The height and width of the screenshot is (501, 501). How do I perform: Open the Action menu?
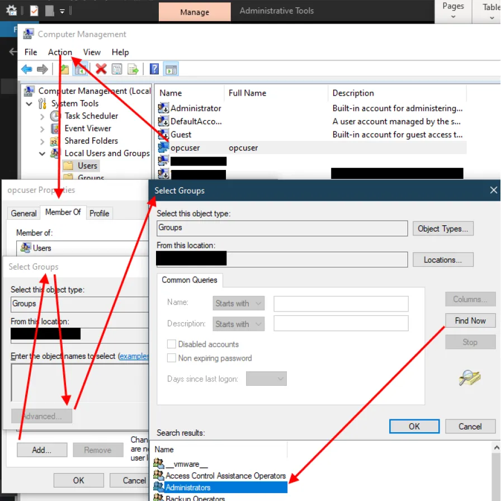tap(60, 52)
